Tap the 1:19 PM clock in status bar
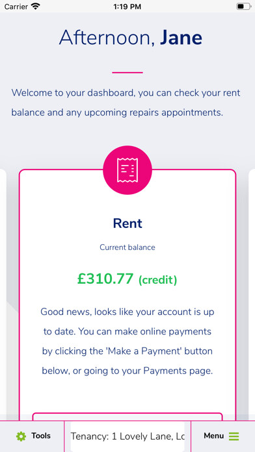The image size is (255, 452). 127,6
